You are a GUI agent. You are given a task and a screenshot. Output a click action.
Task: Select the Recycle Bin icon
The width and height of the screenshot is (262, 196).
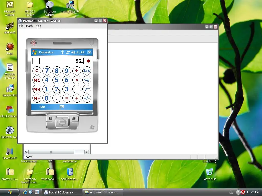click(209, 174)
